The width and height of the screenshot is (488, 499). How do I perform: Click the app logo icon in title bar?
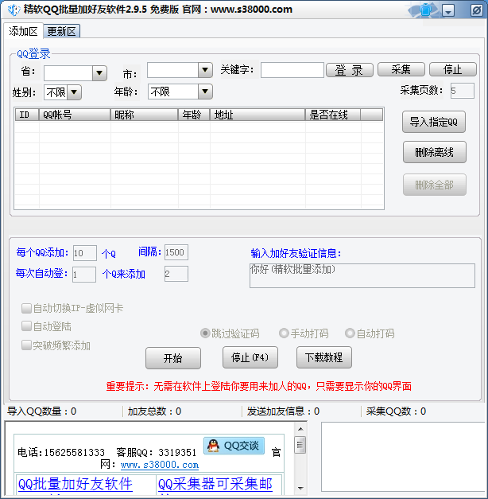click(x=13, y=10)
